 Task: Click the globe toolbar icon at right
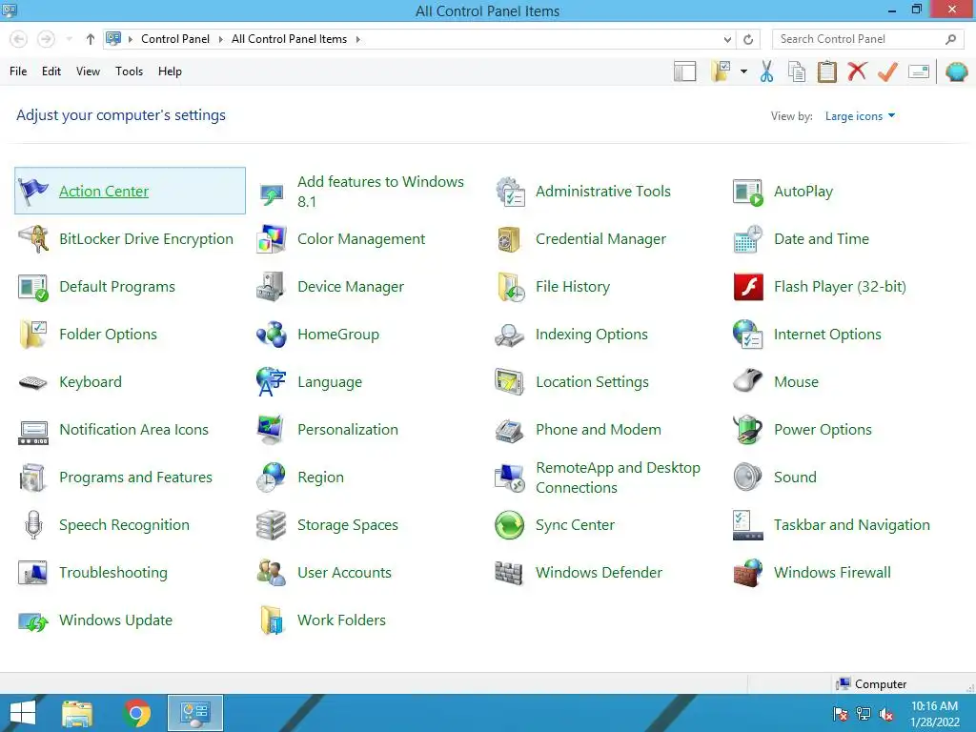(x=957, y=71)
